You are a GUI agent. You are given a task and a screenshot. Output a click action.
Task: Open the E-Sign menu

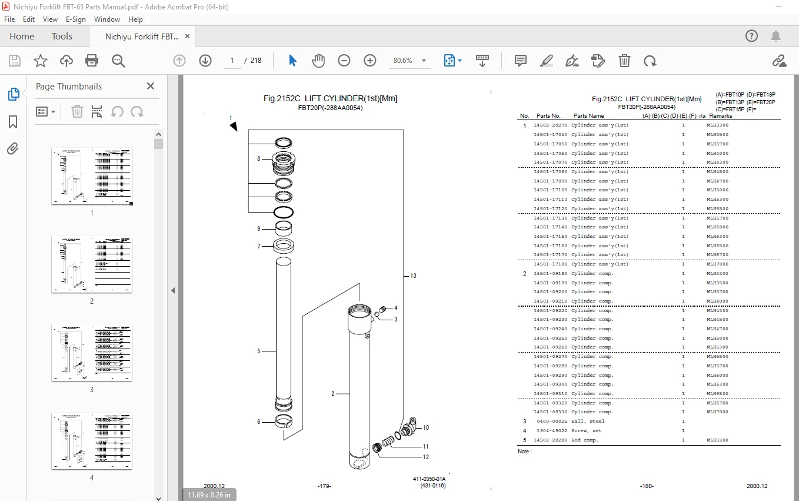tap(76, 19)
